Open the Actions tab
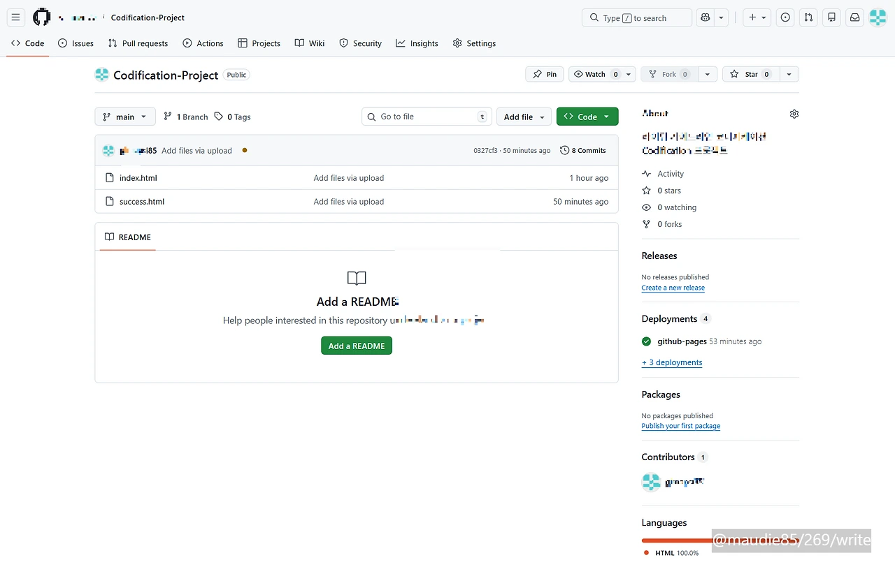Screen dimensions: 895x569 click(203, 43)
